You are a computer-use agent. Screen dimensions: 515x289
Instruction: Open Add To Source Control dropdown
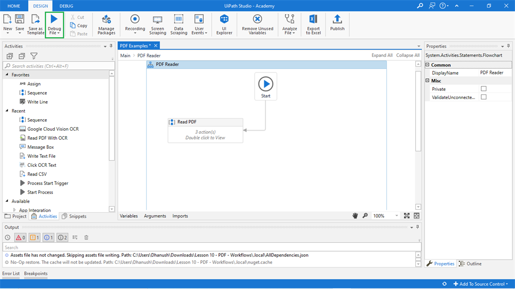coord(481,284)
